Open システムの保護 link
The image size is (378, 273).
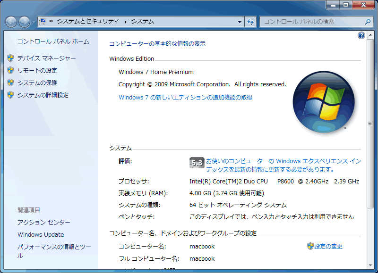pyautogui.click(x=37, y=83)
